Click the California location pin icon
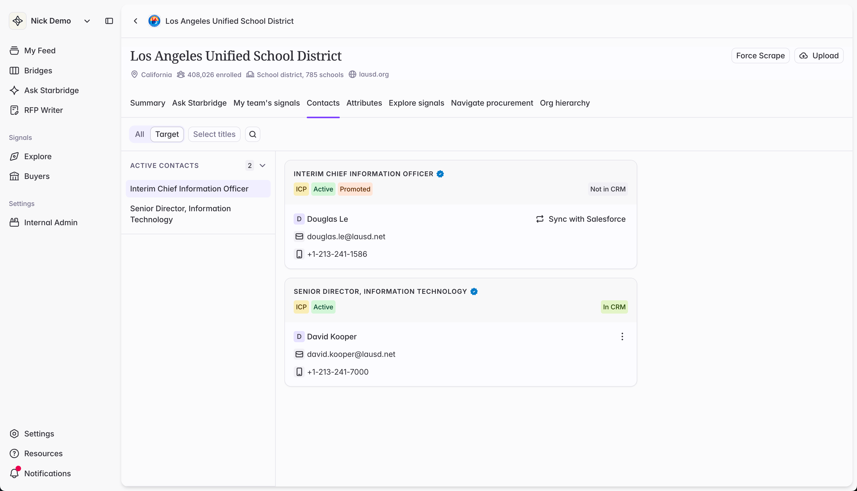 click(134, 74)
